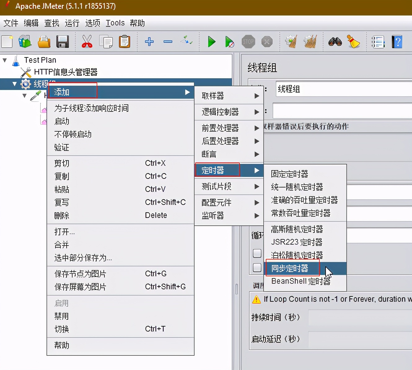This screenshot has height=370, width=412.
Task: Choose 保存节点为图片 in context menu
Action: (x=121, y=274)
